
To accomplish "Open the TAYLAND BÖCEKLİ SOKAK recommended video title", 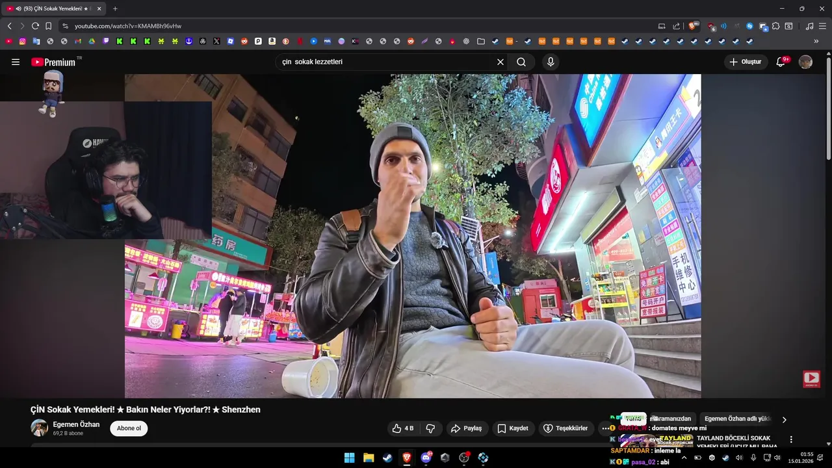I will (737, 442).
